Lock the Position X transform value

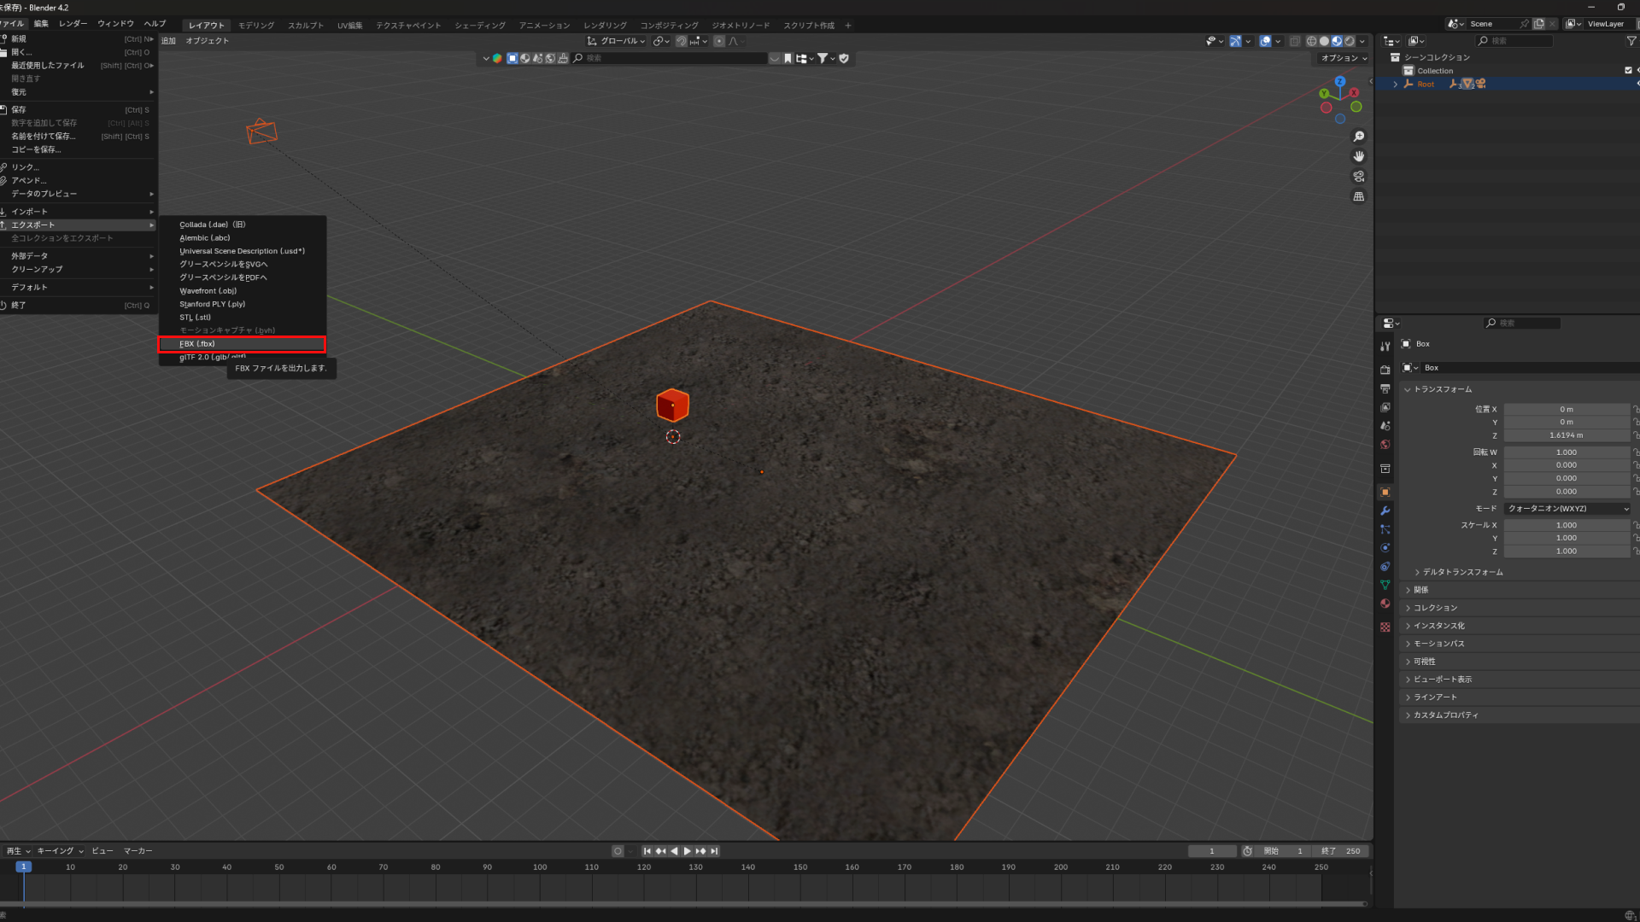pyautogui.click(x=1636, y=410)
